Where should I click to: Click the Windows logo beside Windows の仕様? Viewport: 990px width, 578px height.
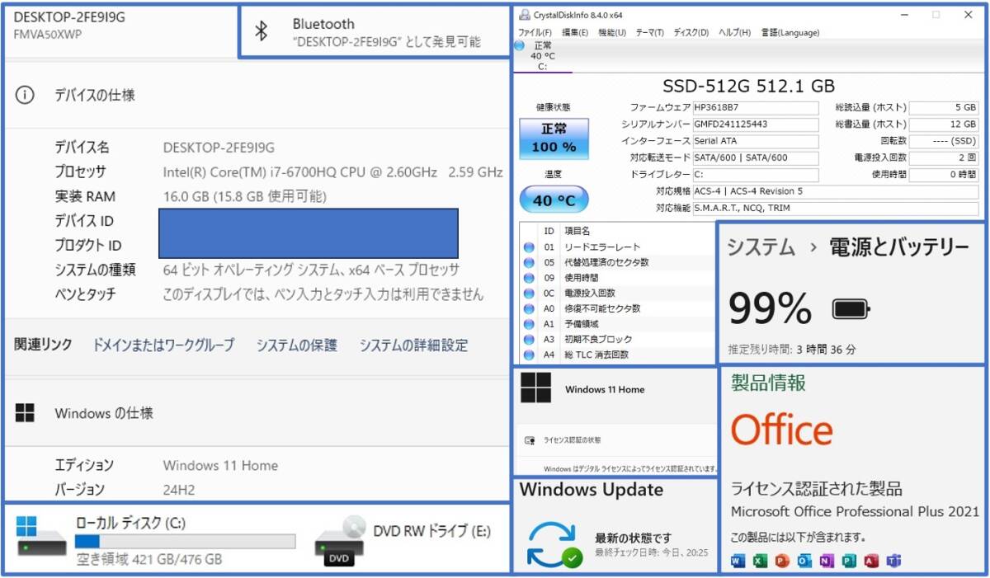[x=25, y=413]
